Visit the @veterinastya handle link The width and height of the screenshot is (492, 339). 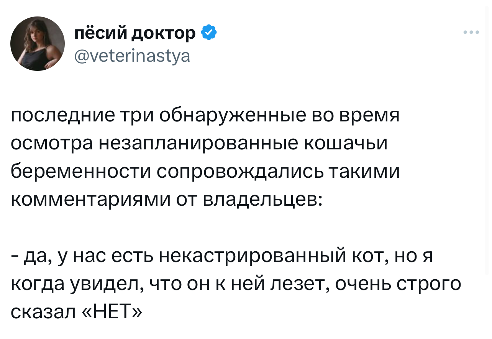131,57
